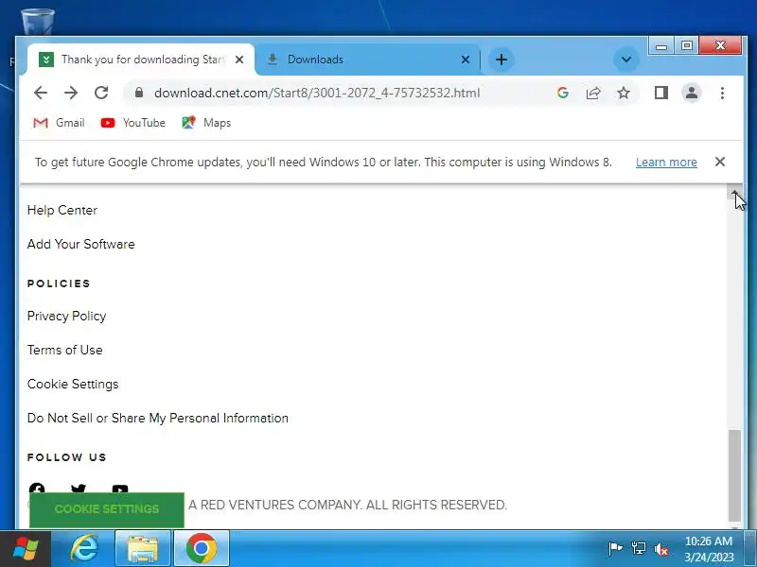Open the taskbar clock showing 10:26 AM
Image resolution: width=757 pixels, height=567 pixels.
coord(709,549)
